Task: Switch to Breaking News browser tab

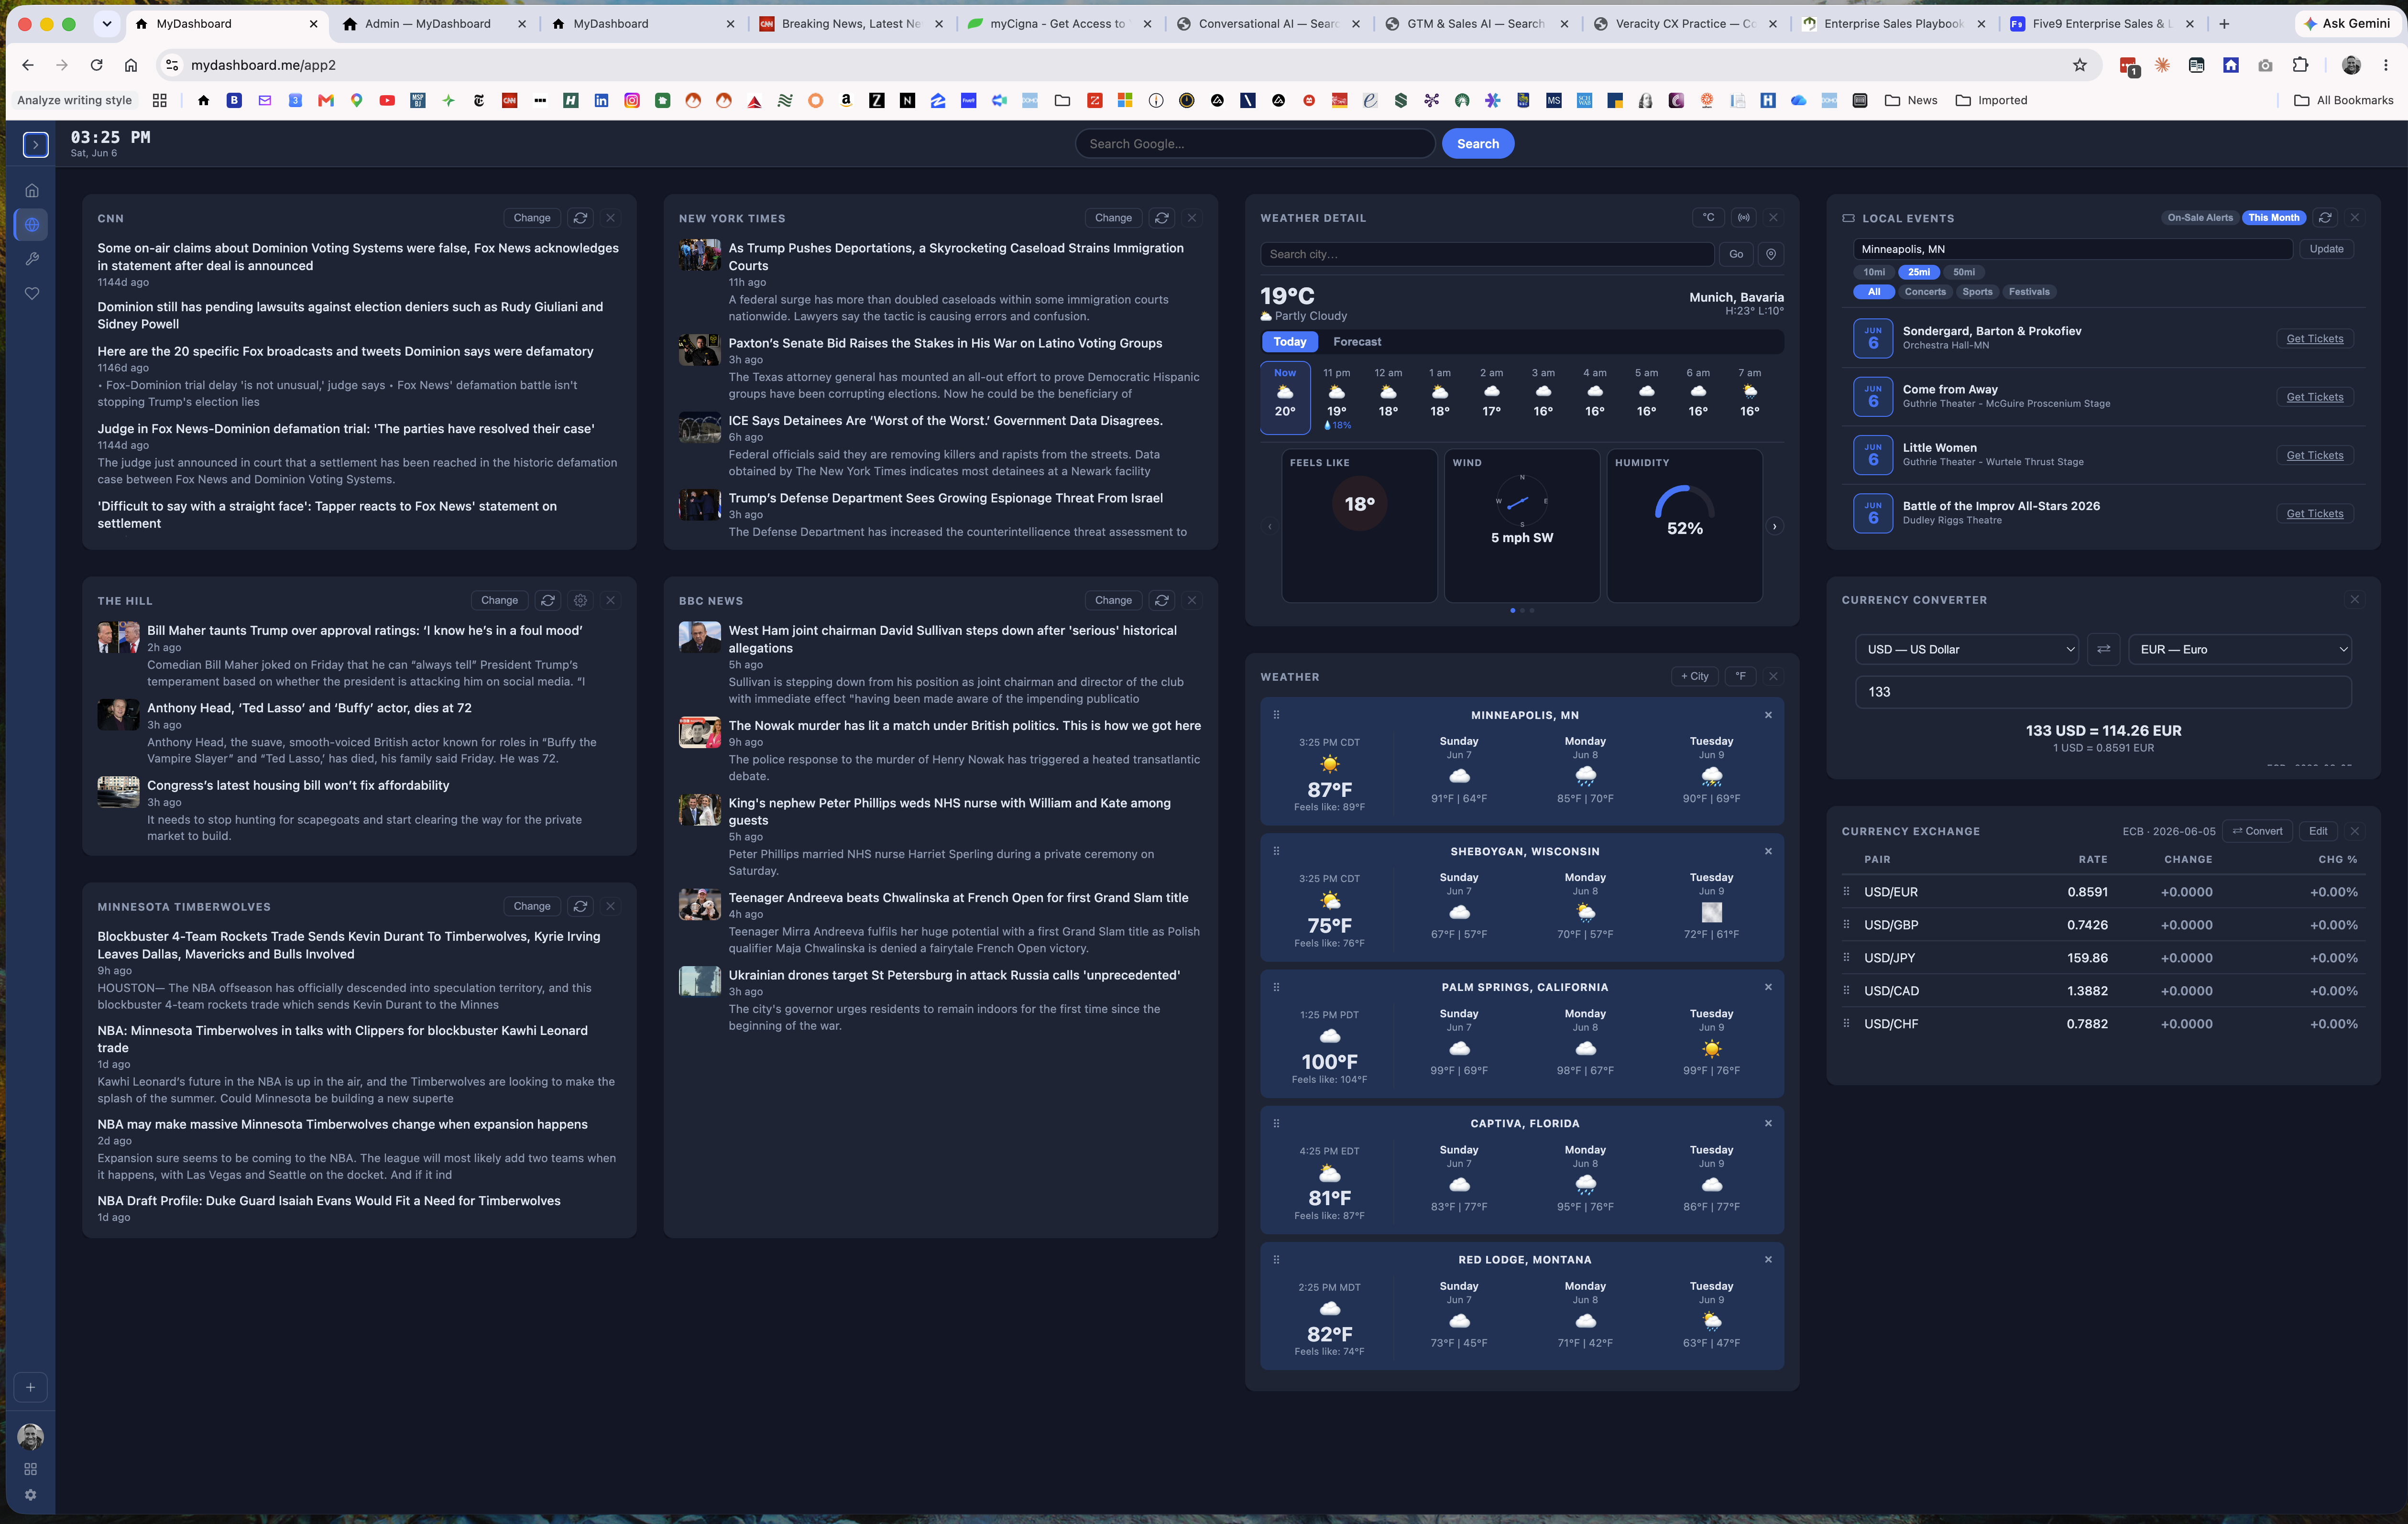Action: coord(850,23)
